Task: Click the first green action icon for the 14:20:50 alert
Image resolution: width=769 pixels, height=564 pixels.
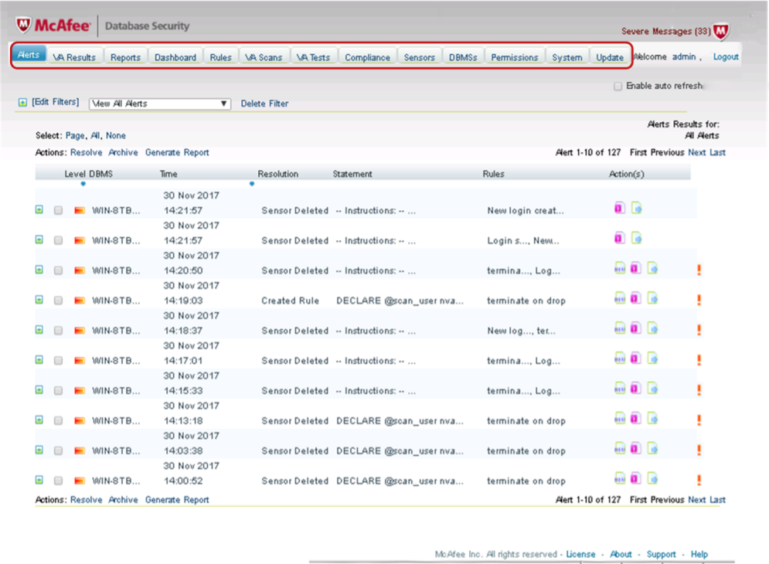Action: pyautogui.click(x=620, y=269)
